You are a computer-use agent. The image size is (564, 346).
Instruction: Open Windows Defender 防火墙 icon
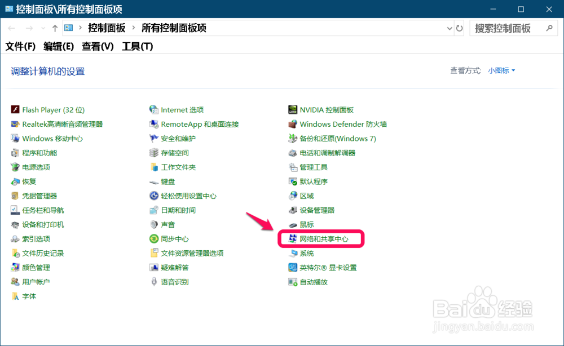pyautogui.click(x=293, y=124)
